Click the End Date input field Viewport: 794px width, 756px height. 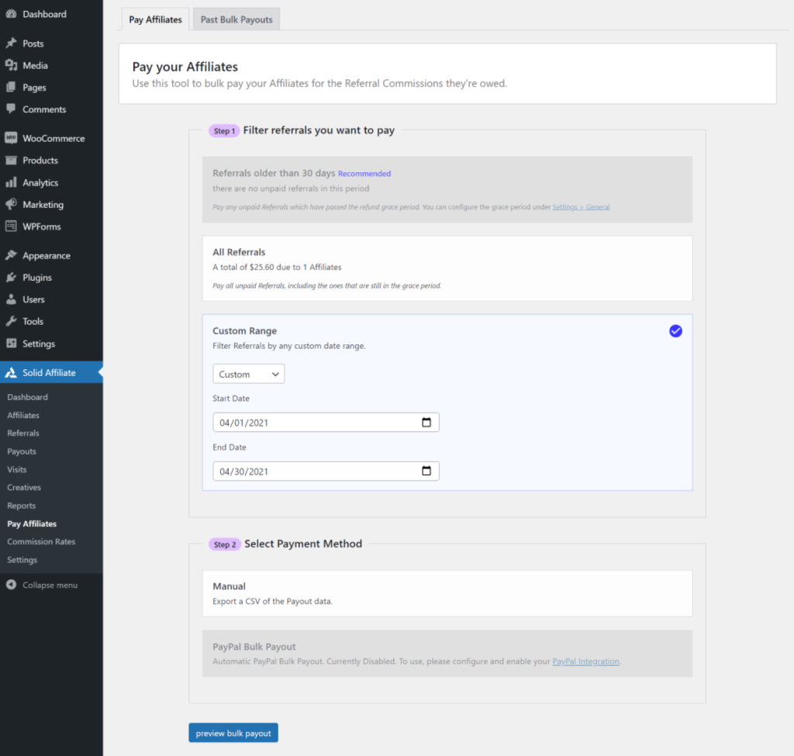coord(326,471)
